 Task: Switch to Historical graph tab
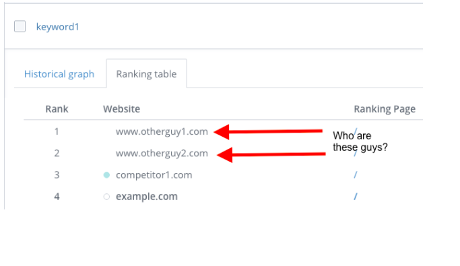click(59, 74)
